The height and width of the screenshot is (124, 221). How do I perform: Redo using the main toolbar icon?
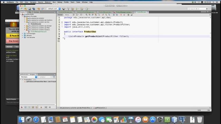(x=42, y=9)
